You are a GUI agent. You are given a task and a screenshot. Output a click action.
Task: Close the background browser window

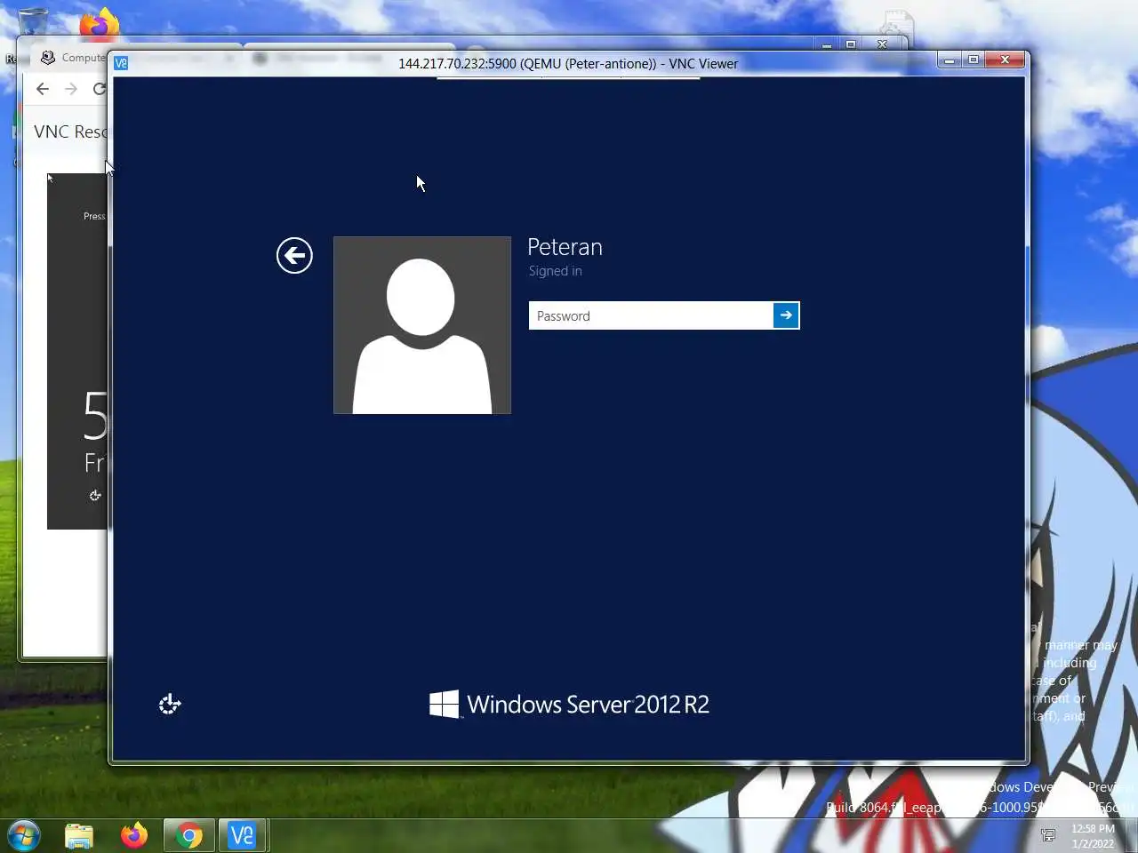[882, 44]
